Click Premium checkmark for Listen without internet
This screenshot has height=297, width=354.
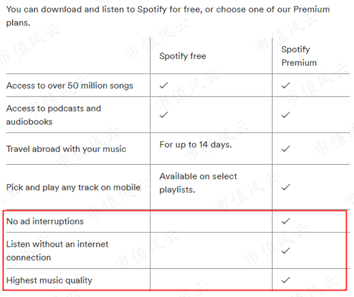point(286,250)
